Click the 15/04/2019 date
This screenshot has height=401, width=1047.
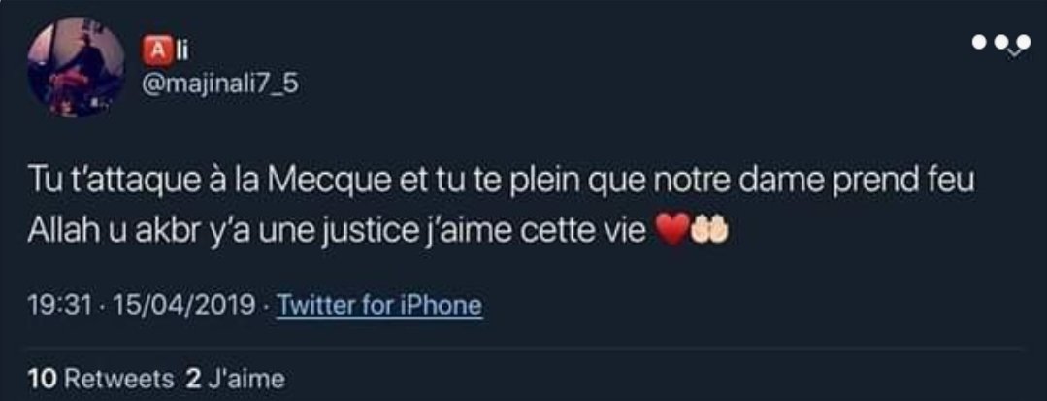(x=184, y=306)
